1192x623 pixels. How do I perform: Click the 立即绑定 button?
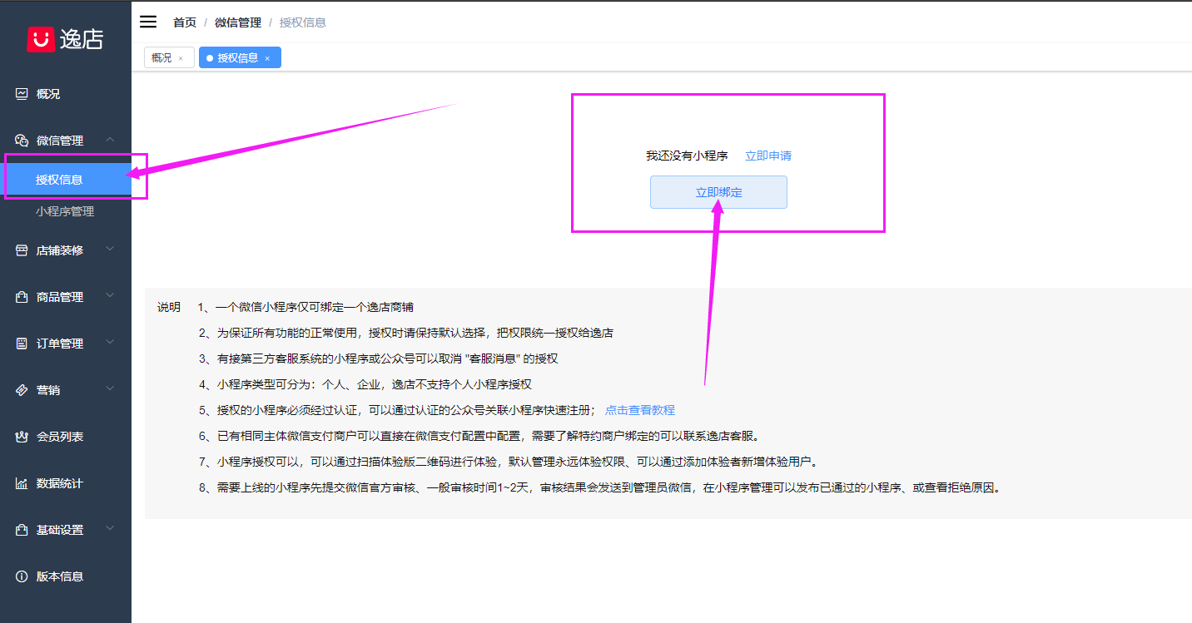(718, 192)
